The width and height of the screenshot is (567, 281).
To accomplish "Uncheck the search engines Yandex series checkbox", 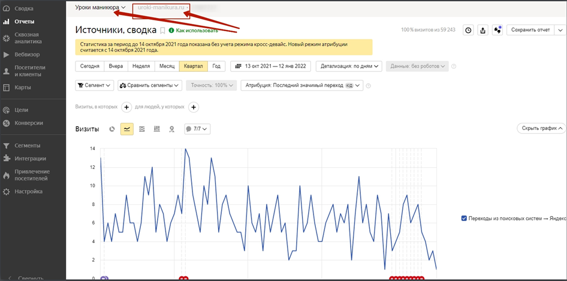I will [x=464, y=219].
